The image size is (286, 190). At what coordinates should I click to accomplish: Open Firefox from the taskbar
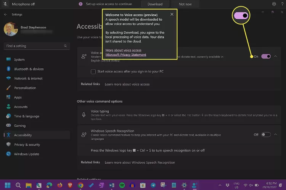click(60, 185)
